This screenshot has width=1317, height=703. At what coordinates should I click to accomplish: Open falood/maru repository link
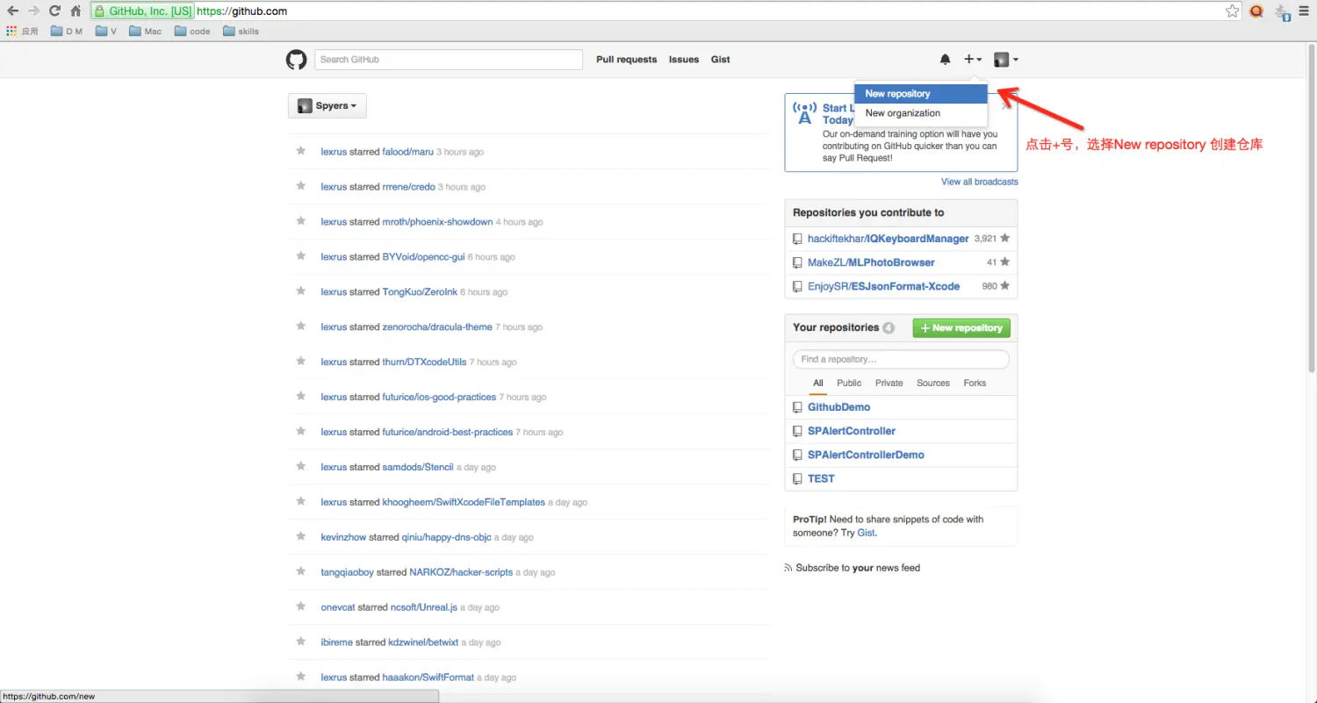408,152
